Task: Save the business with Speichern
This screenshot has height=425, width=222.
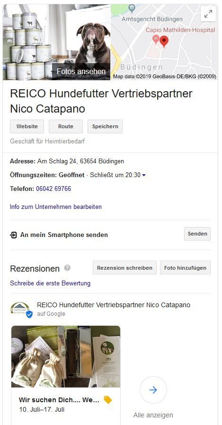Action: (105, 127)
